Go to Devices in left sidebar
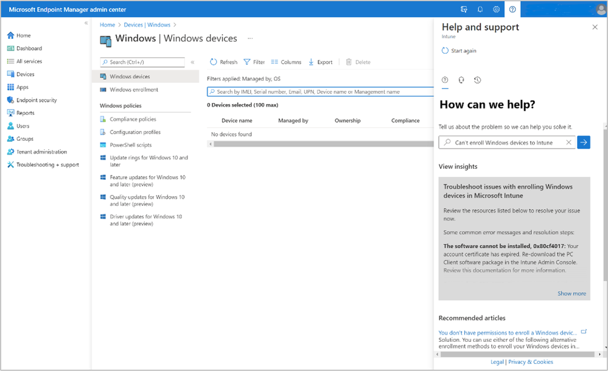Image resolution: width=608 pixels, height=371 pixels. 21,74
